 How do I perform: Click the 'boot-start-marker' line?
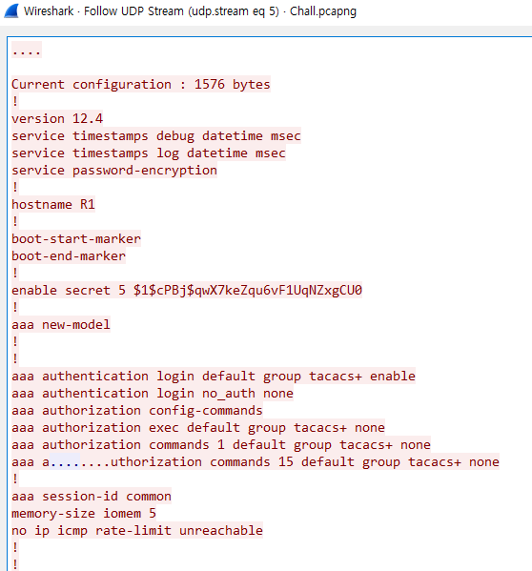pyautogui.click(x=76, y=239)
